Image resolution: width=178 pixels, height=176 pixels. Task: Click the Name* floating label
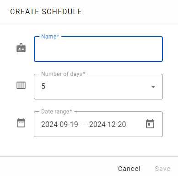pos(50,37)
